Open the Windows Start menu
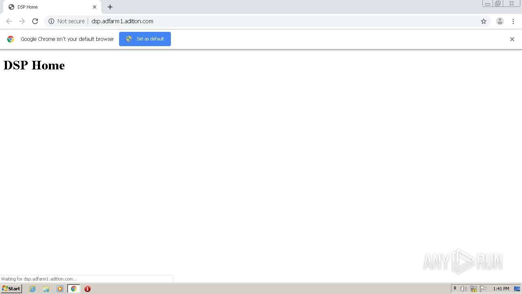 tap(11, 289)
